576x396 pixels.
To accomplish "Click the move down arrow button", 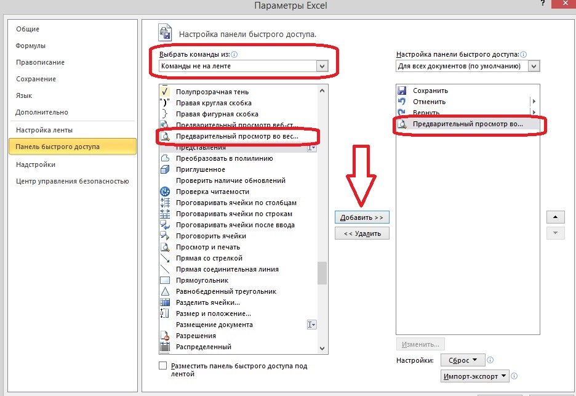I will click(x=556, y=233).
